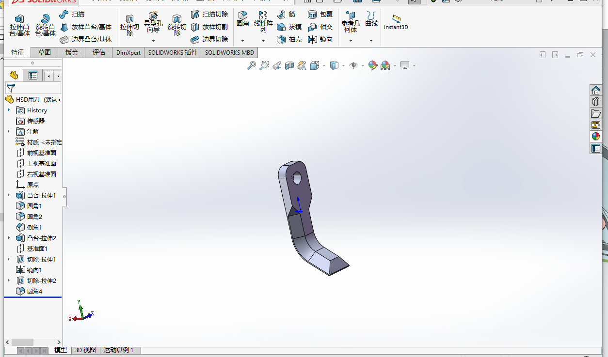
Task: Switch to the DimXpert tab
Action: coord(128,52)
